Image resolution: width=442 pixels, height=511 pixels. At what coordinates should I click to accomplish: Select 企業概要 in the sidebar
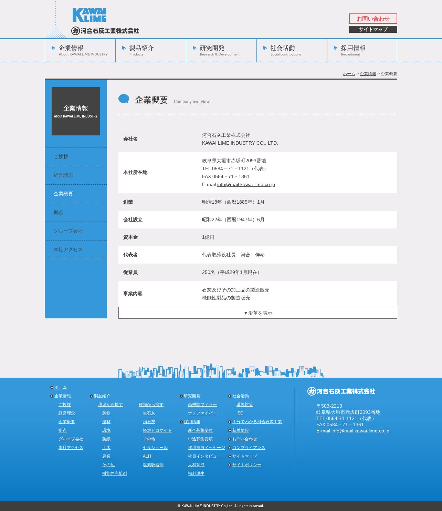tap(76, 194)
